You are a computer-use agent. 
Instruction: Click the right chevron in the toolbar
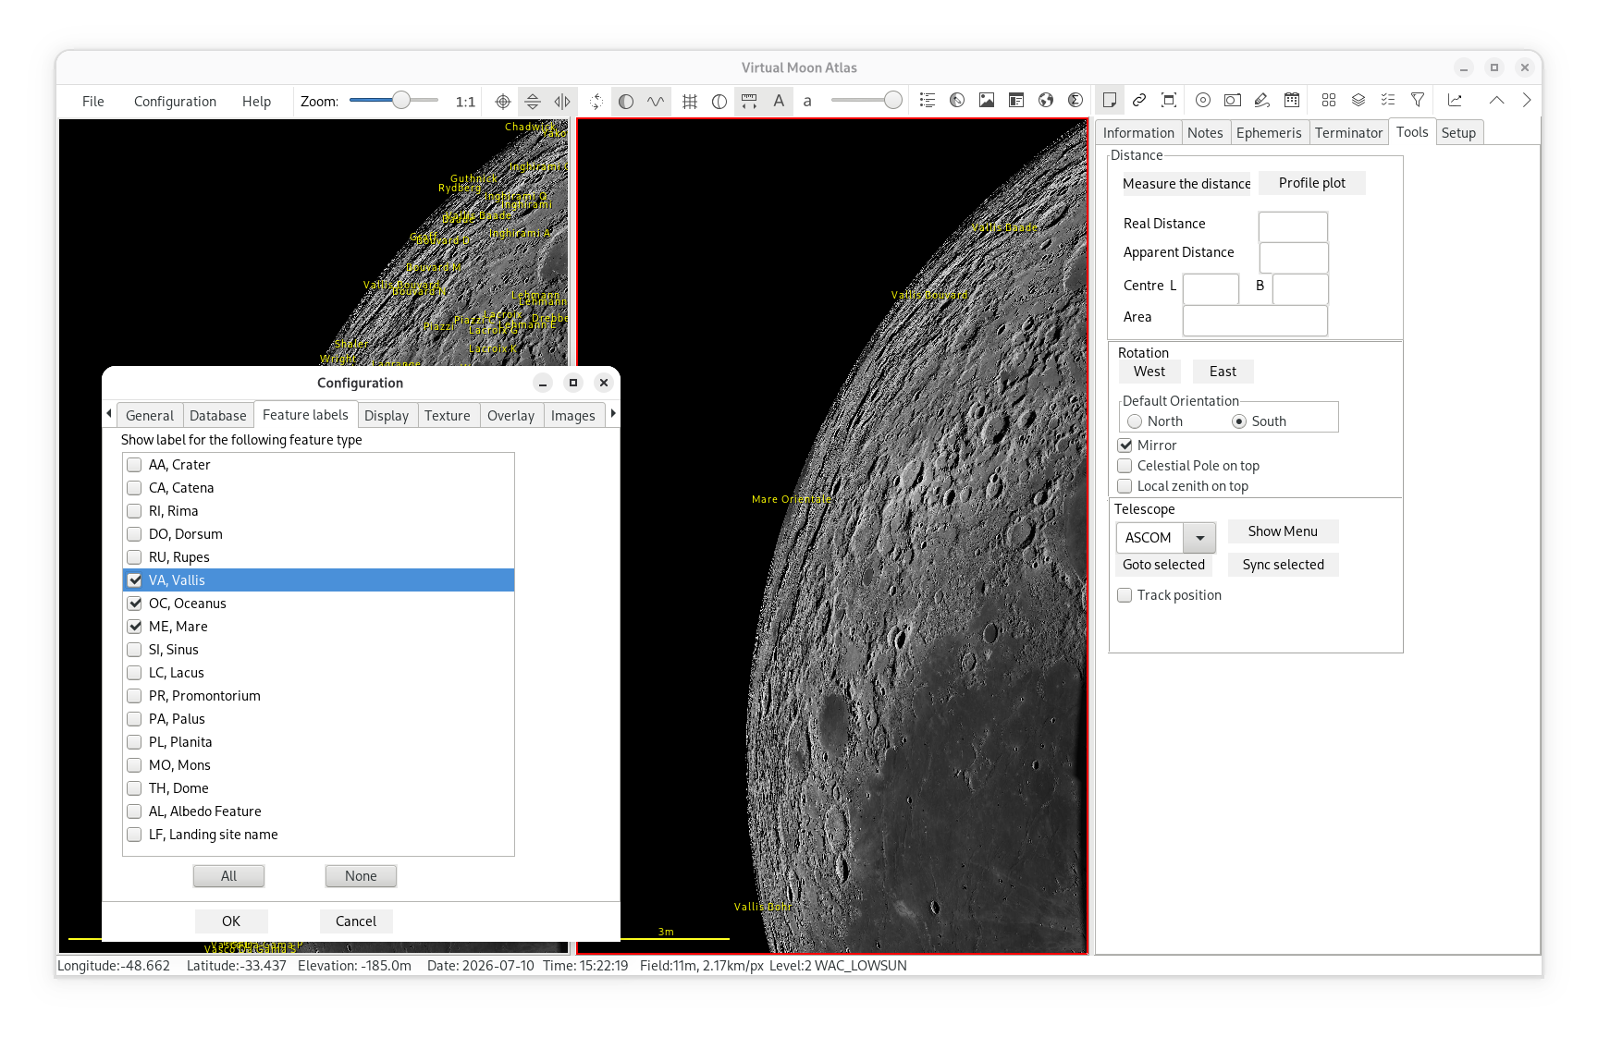[x=1526, y=100]
